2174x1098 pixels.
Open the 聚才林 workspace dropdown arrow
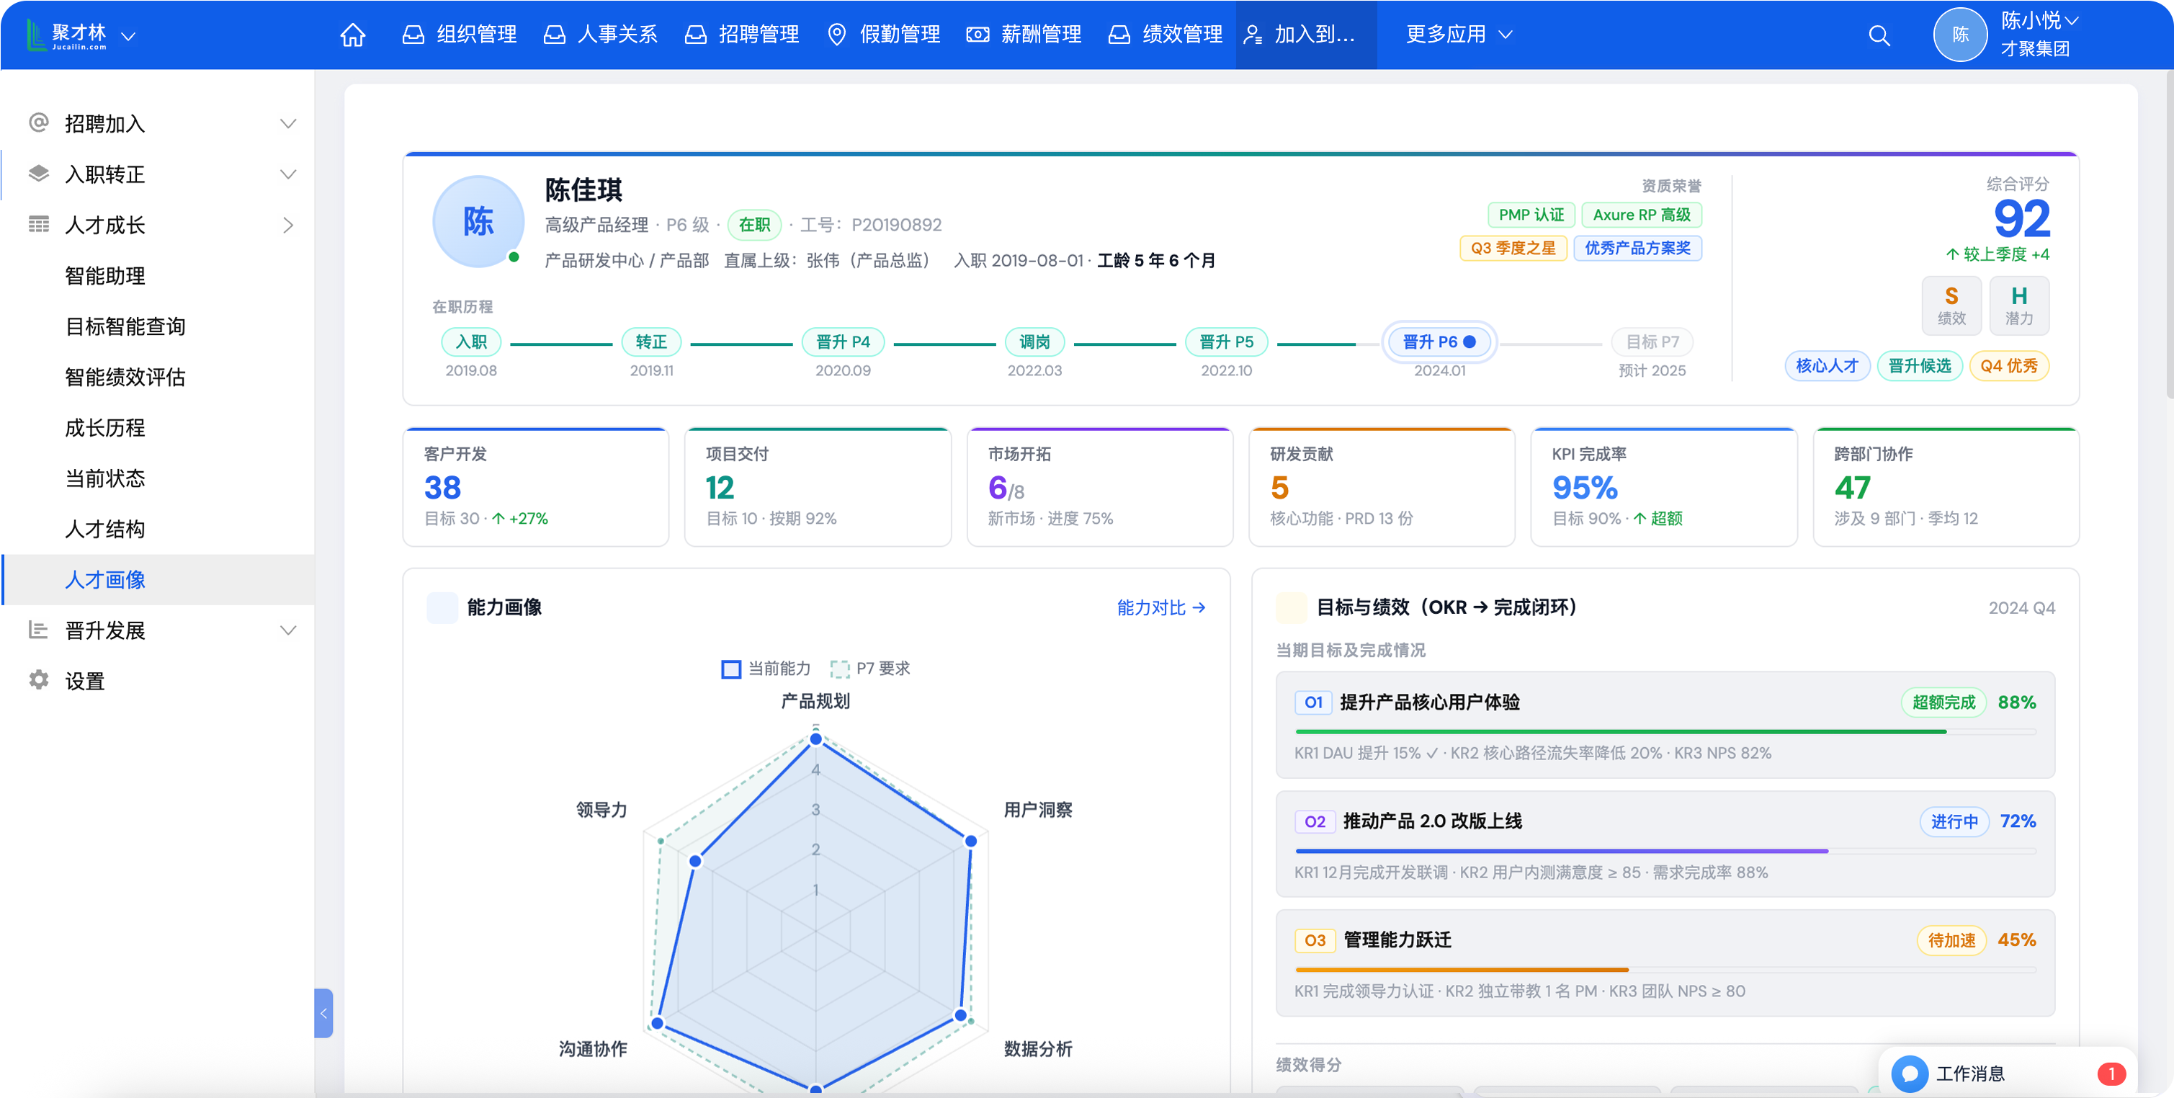pos(128,35)
